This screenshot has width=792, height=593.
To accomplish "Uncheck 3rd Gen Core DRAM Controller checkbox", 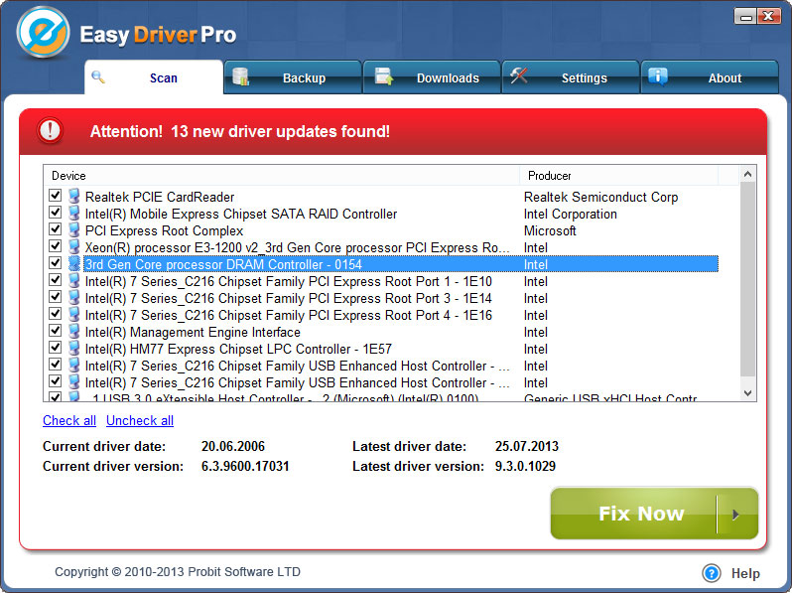I will 55,263.
